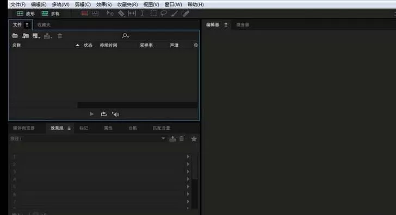Toggle auto-play speaker icon in Files panel

pos(115,115)
